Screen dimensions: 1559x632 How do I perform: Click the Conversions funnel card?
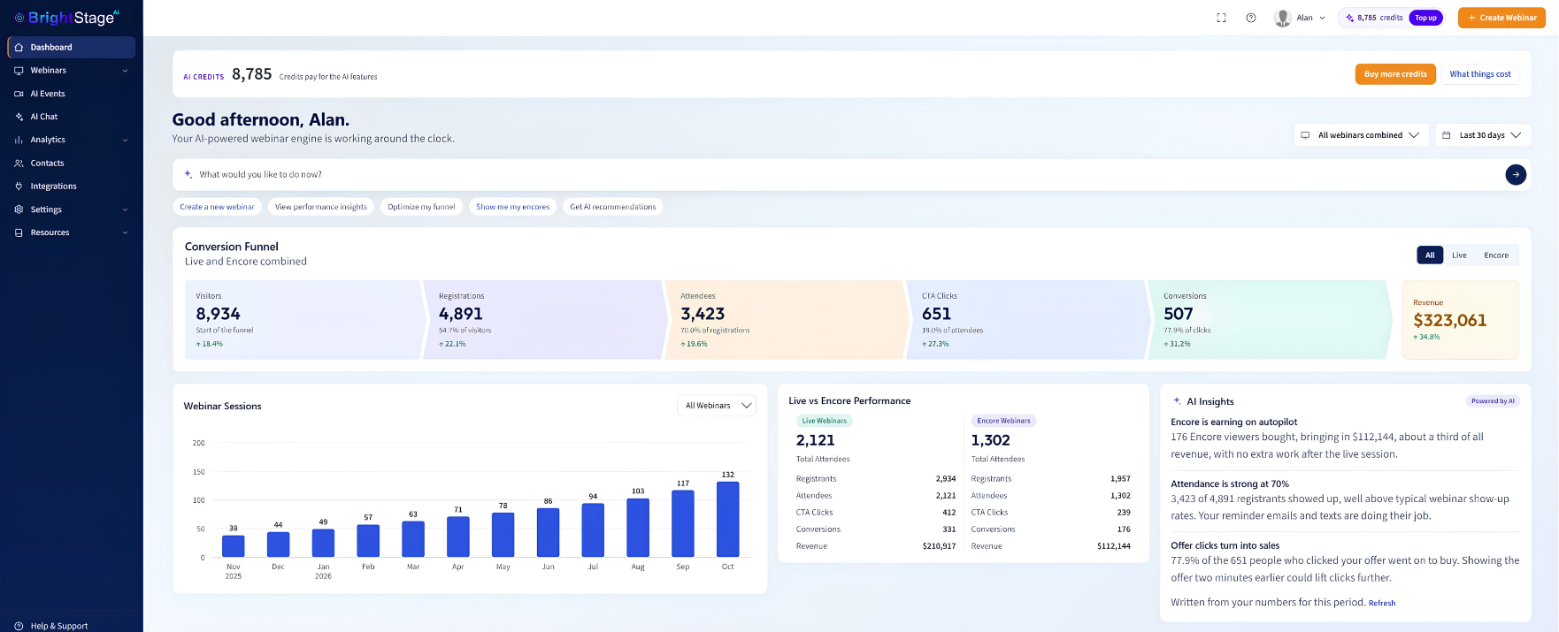point(1270,320)
